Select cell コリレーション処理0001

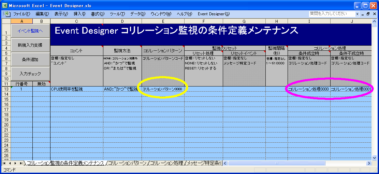tap(351, 89)
